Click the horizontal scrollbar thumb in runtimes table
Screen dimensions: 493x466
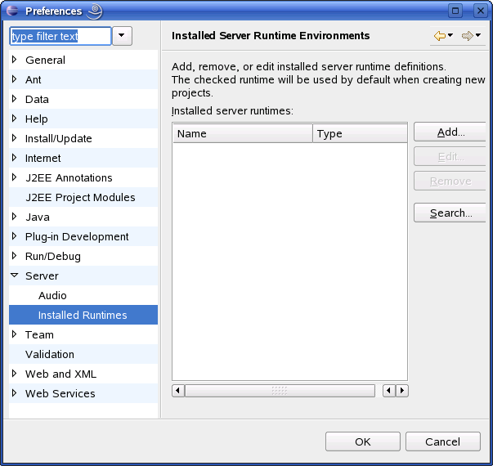click(280, 391)
